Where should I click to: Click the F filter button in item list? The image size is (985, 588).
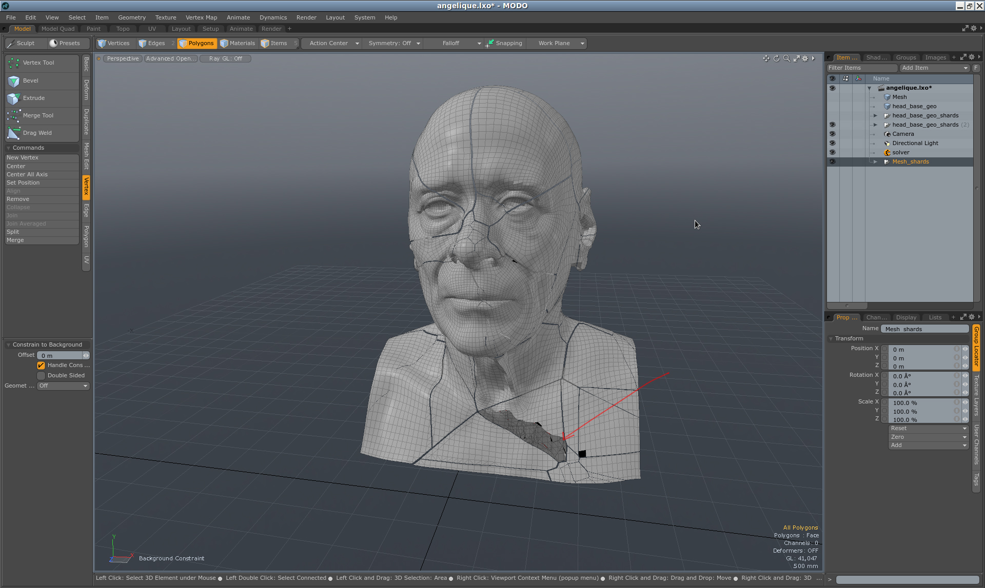(x=976, y=68)
